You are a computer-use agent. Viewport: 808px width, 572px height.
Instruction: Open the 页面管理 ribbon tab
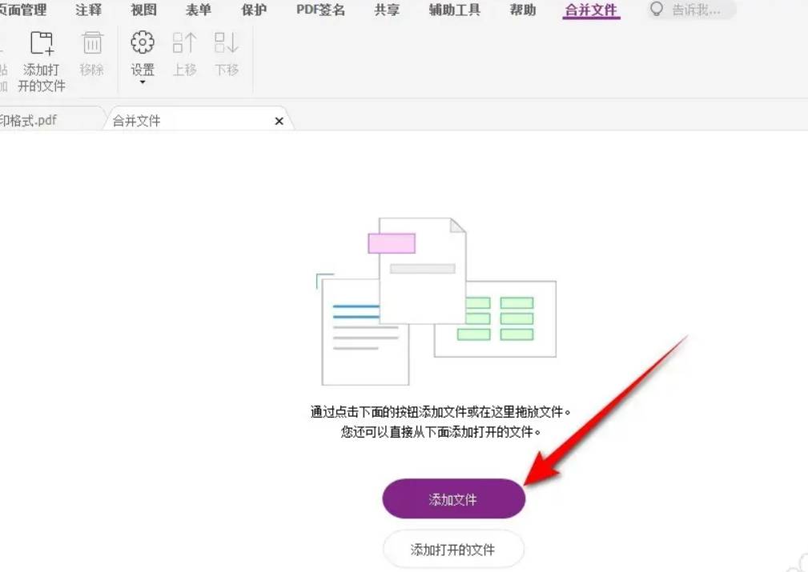pyautogui.click(x=22, y=10)
